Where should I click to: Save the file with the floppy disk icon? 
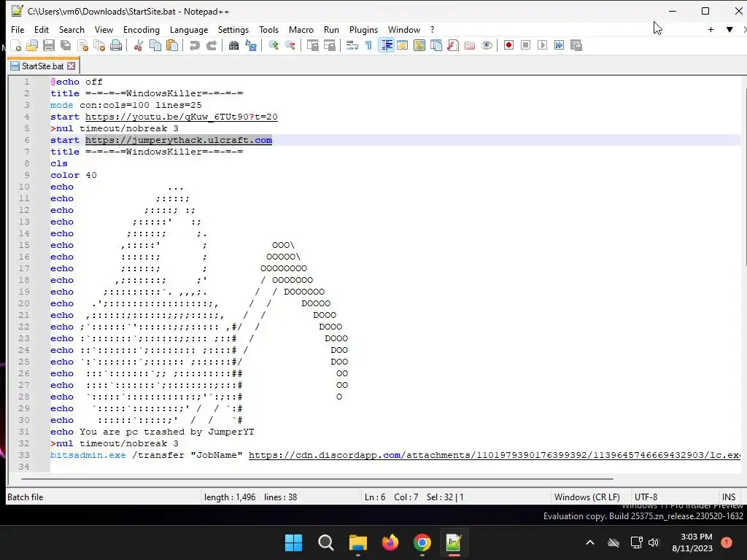(49, 46)
